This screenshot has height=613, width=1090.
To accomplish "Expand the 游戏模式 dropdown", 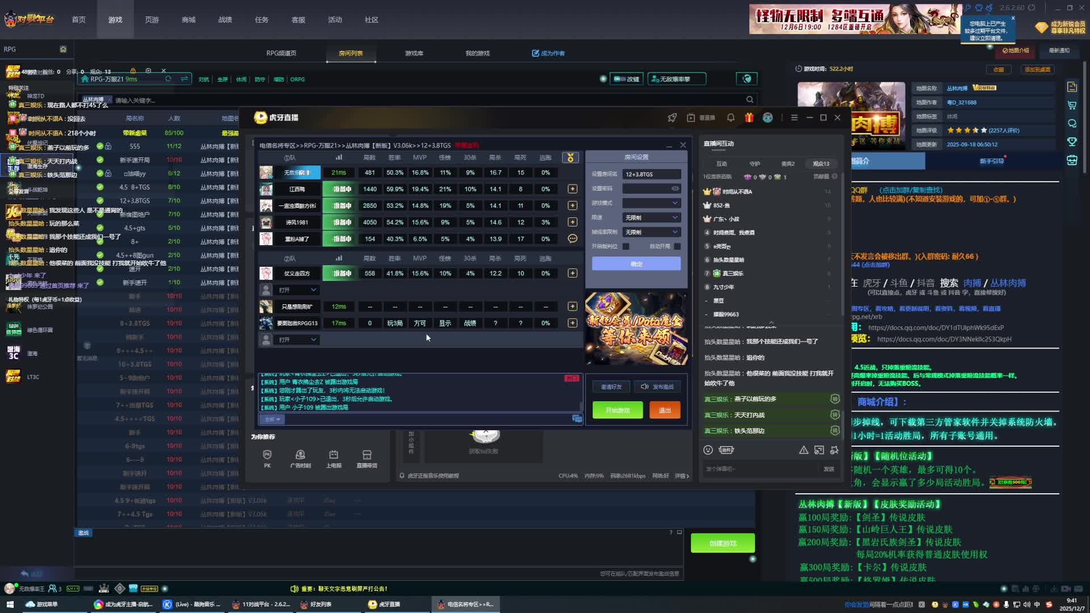I will 651,203.
